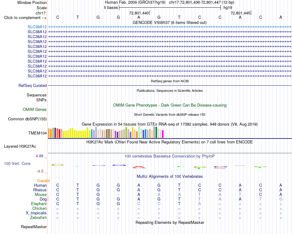Click the Dog species row label
Viewport: 292px width, 234px height.
[x=43, y=199]
